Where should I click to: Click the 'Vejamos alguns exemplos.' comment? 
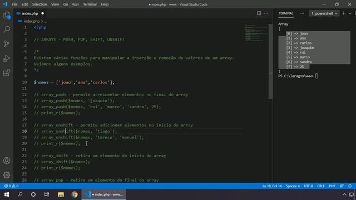click(63, 64)
